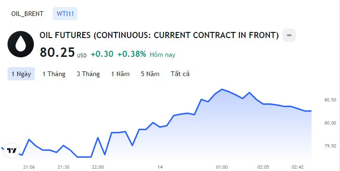Click the 01:00 time axis label
The width and height of the screenshot is (340, 171).
pyautogui.click(x=222, y=167)
